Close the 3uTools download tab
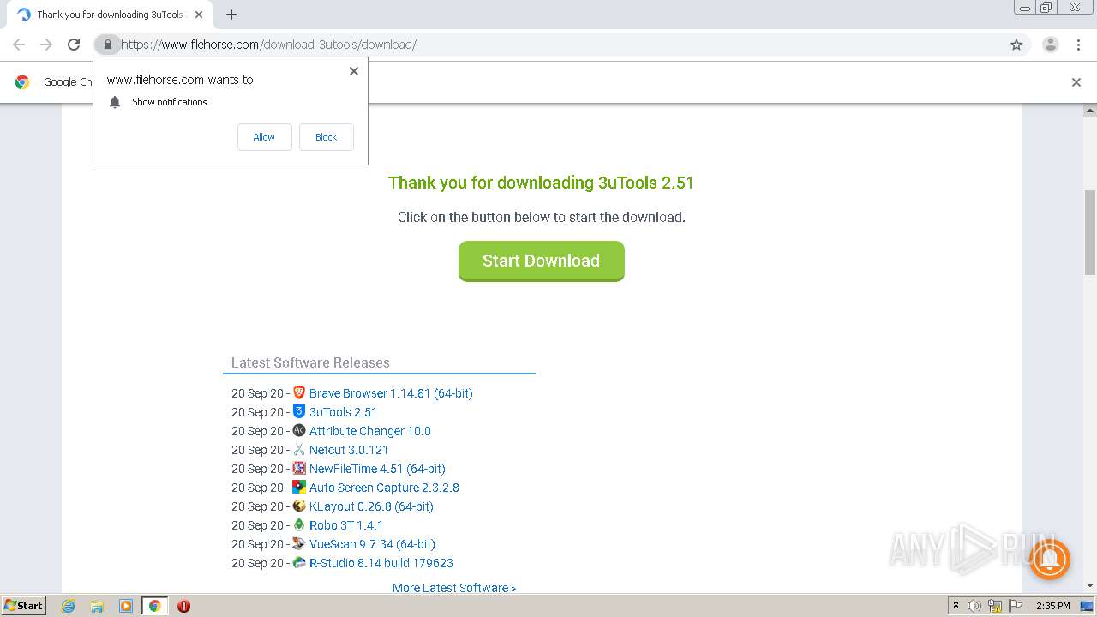Viewport: 1097px width, 617px height. 199,15
